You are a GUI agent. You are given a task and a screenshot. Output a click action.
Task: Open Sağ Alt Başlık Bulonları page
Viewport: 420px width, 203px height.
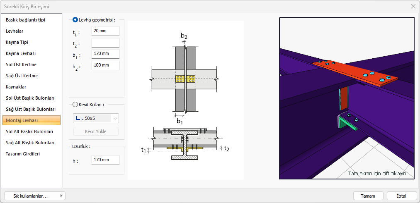(32, 143)
